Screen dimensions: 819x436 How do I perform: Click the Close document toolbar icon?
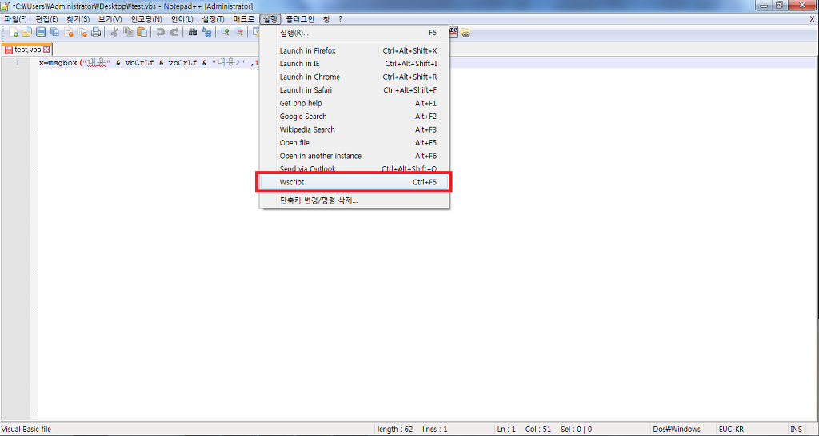tap(69, 32)
